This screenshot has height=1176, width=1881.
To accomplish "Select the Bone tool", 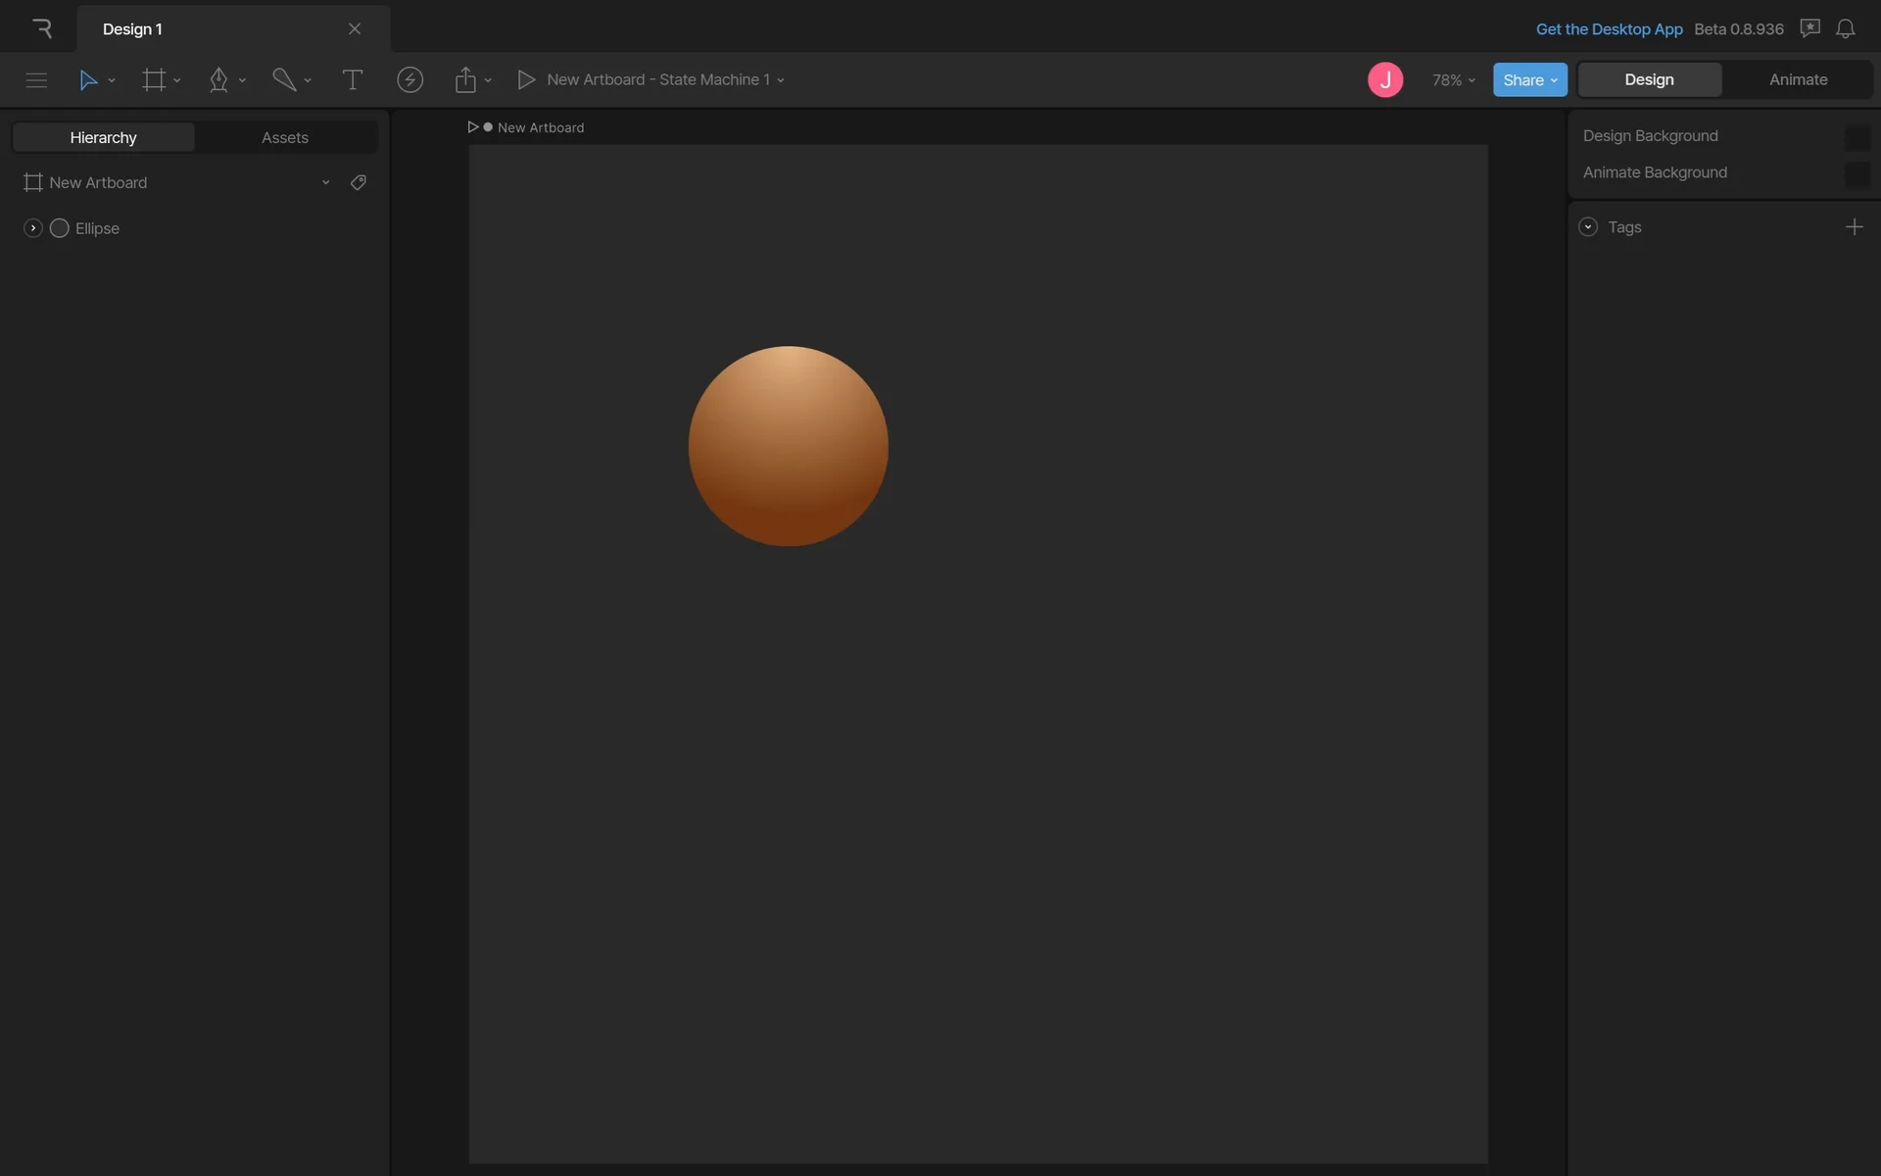I will (284, 80).
